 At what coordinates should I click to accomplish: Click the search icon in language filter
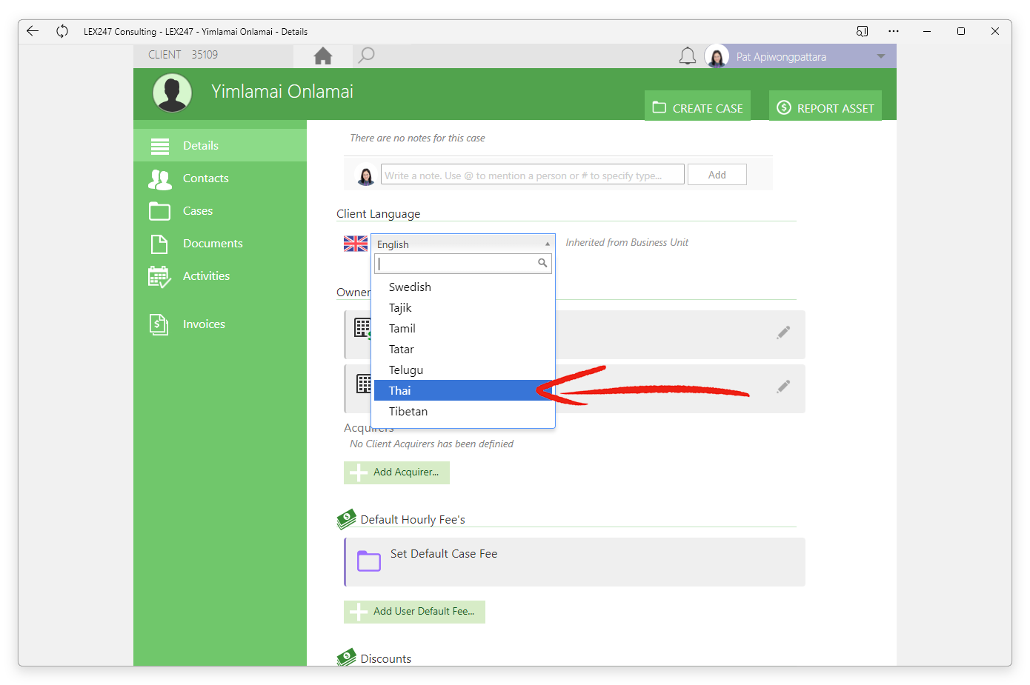click(542, 263)
